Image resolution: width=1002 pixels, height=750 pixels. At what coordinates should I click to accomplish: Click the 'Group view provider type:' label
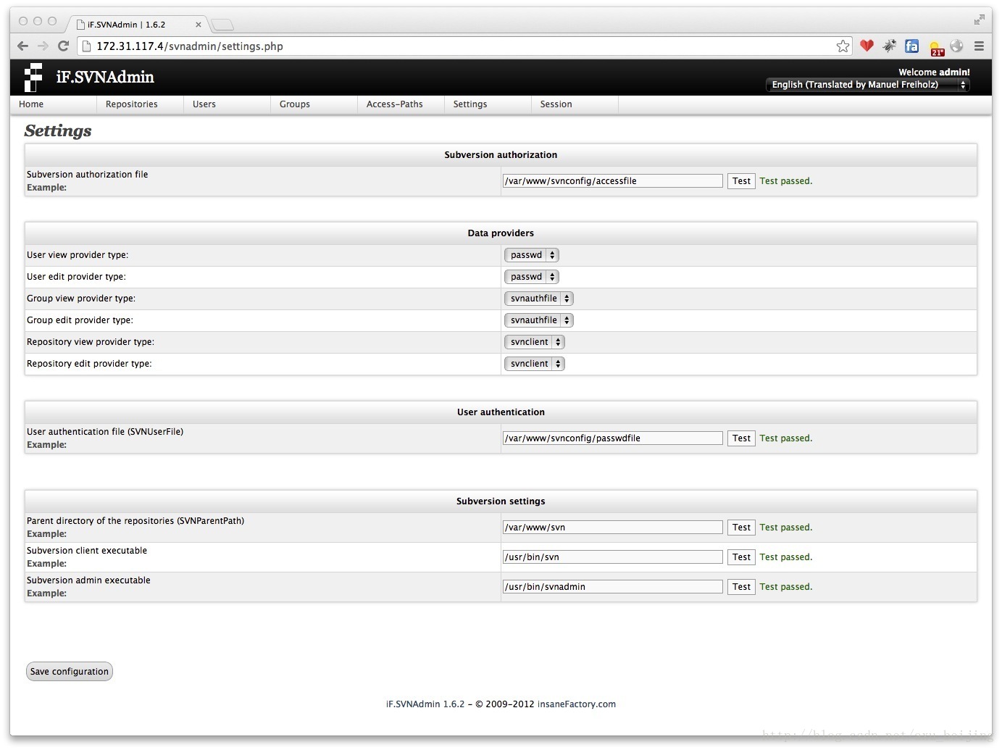81,299
